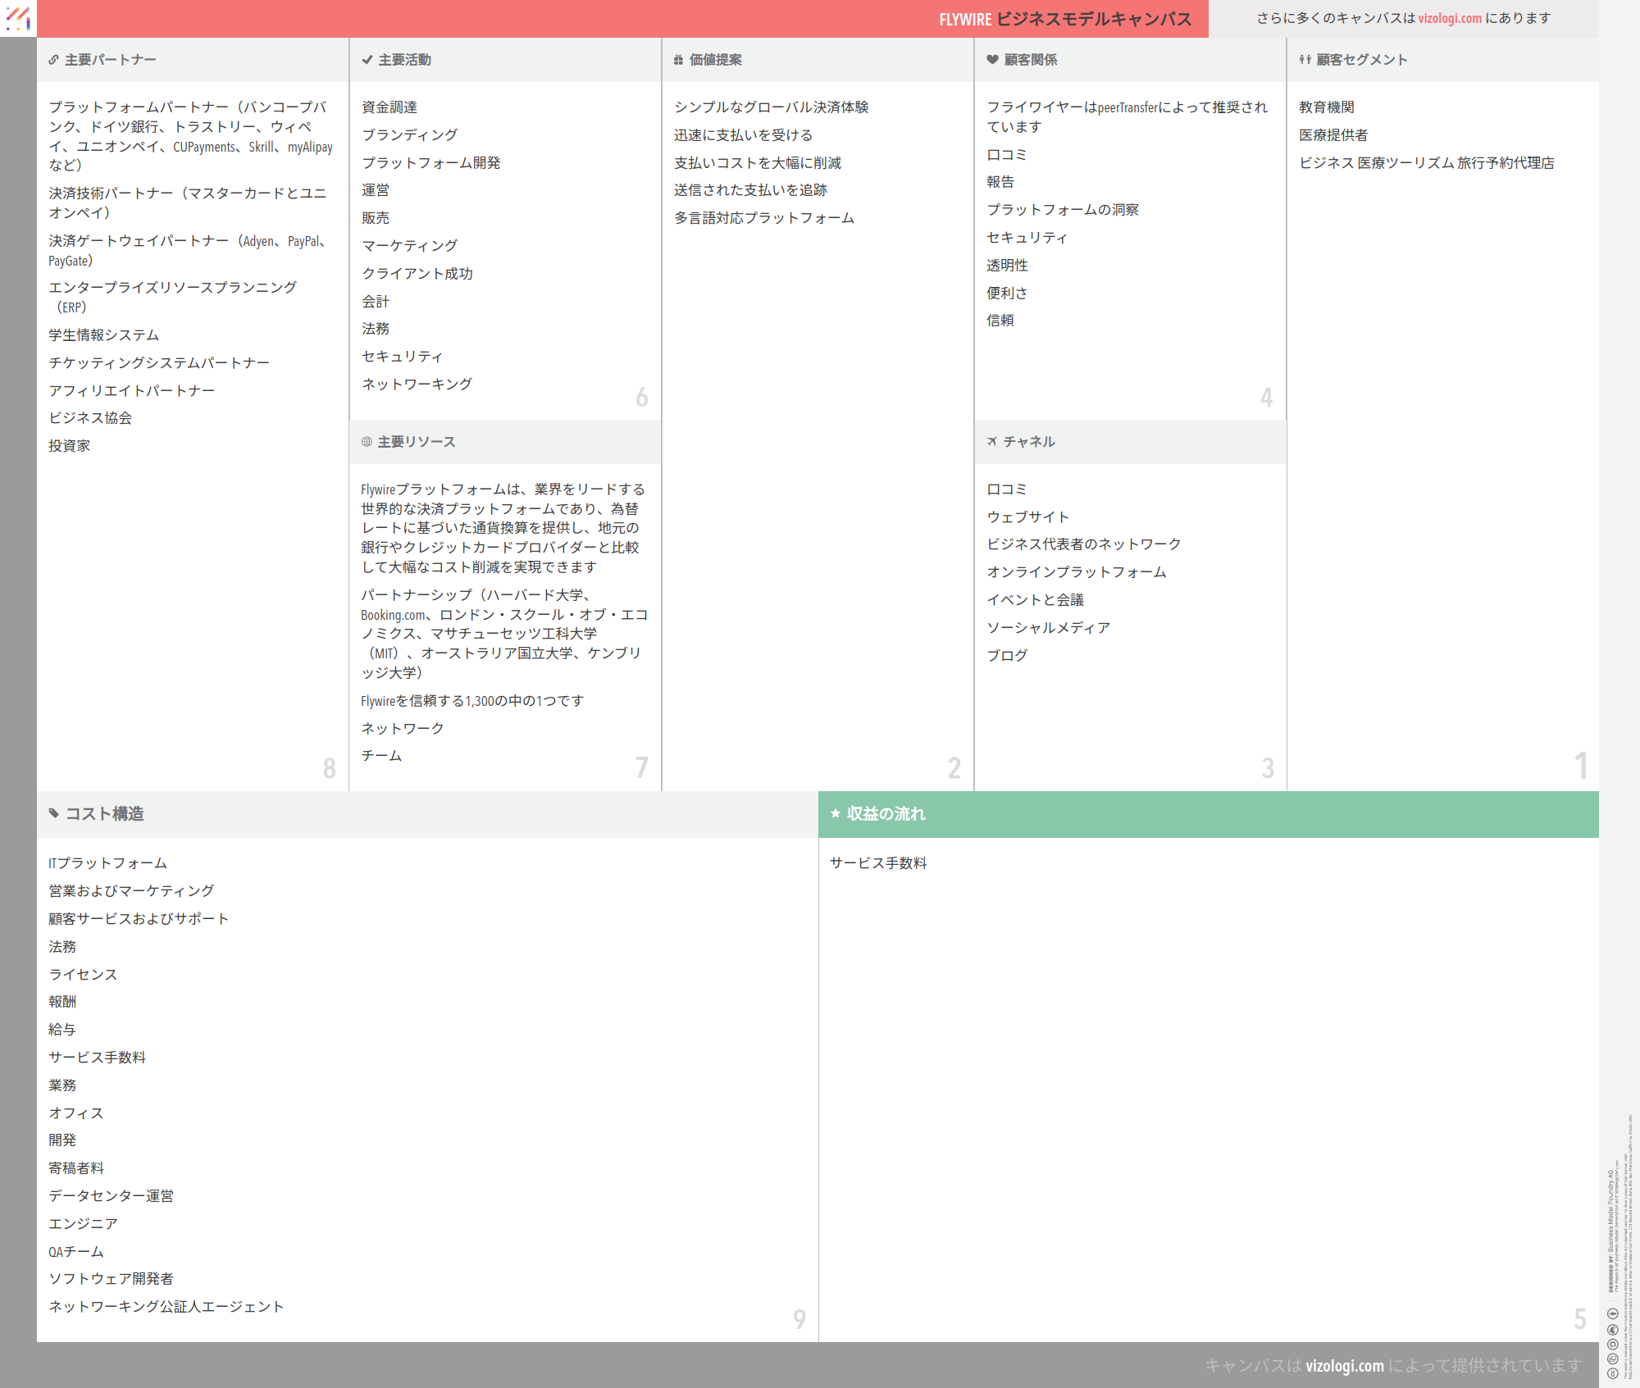Click the star icon beside 収益の流れ

pyautogui.click(x=836, y=813)
